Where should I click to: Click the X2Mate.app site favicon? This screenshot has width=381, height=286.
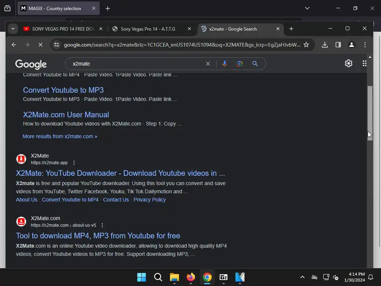[21, 159]
